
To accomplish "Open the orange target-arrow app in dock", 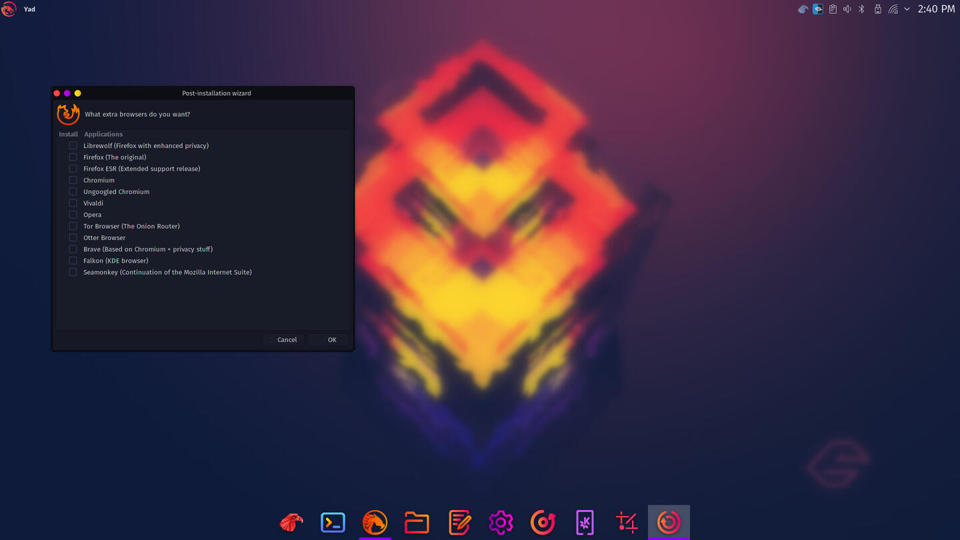I will [543, 522].
